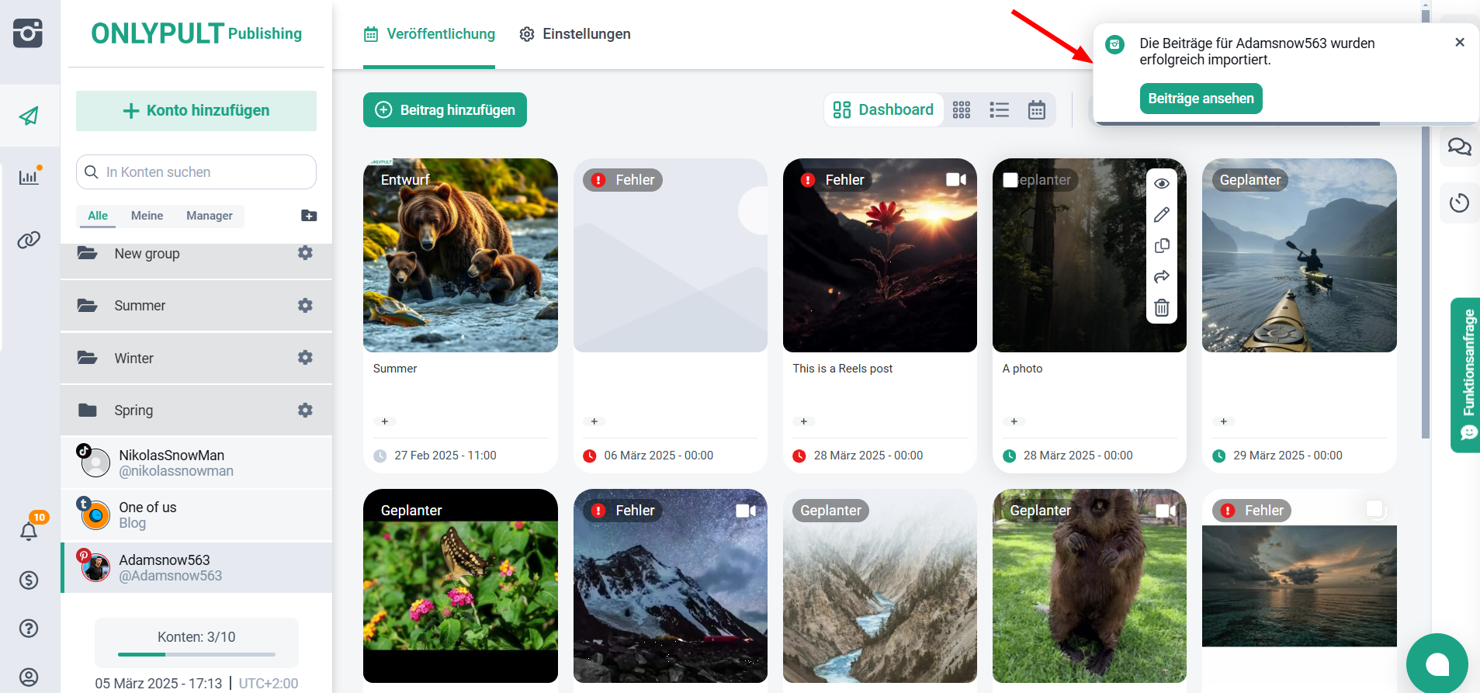Filter accounts by Meine tab

(x=147, y=216)
